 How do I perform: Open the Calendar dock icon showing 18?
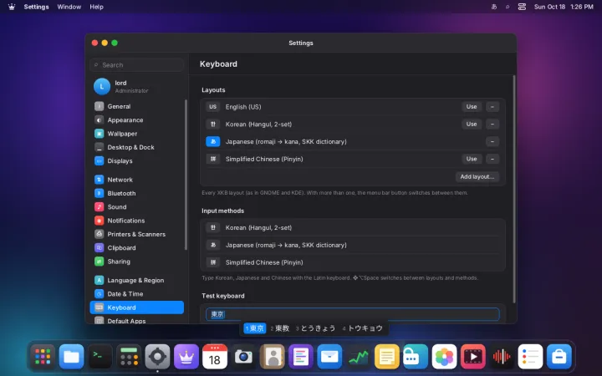click(215, 357)
